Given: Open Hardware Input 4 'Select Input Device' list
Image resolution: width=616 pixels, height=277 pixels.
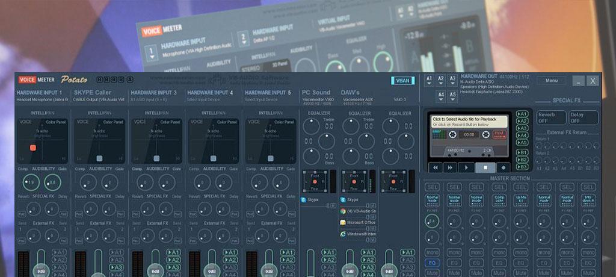Looking at the screenshot, I should [x=205, y=99].
